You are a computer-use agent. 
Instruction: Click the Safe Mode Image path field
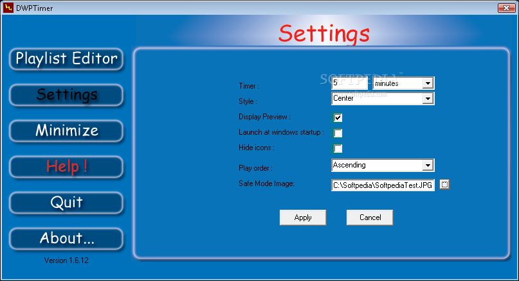pyautogui.click(x=383, y=185)
